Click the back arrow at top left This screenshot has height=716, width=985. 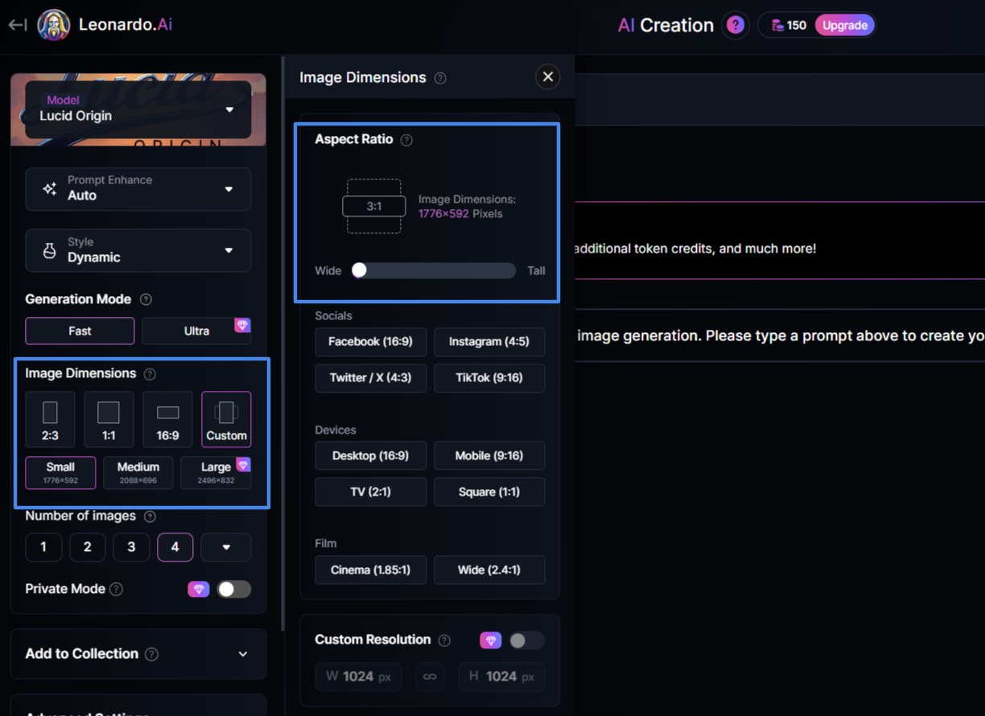click(18, 24)
